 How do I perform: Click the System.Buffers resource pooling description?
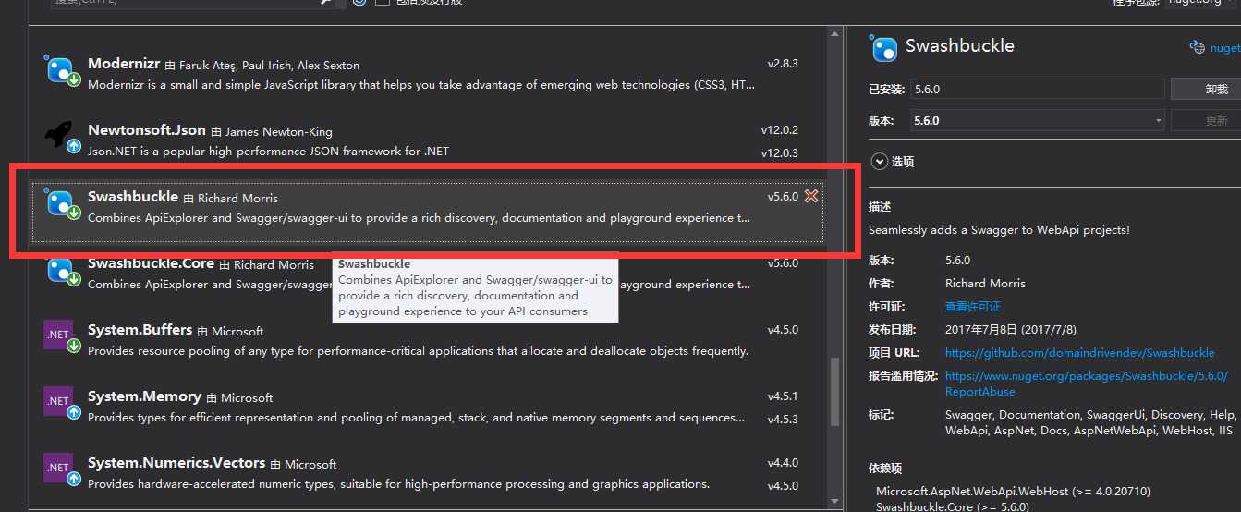point(418,351)
